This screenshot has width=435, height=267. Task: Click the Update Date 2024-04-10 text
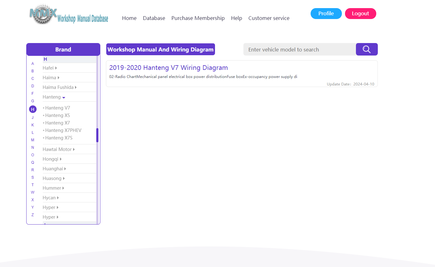tap(350, 84)
